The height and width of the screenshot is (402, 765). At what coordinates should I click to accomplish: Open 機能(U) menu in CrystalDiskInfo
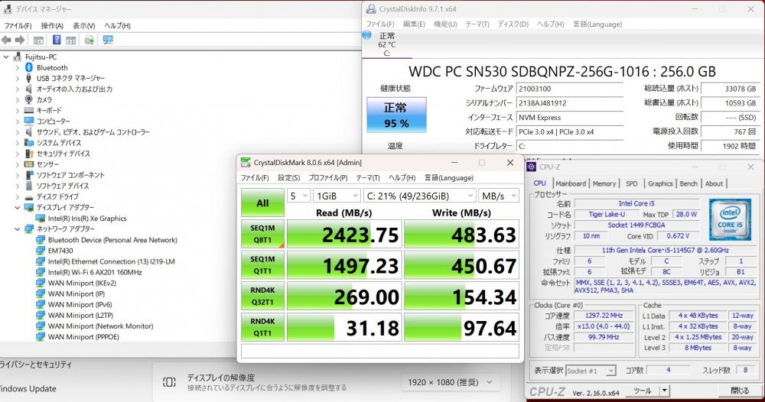click(x=445, y=24)
